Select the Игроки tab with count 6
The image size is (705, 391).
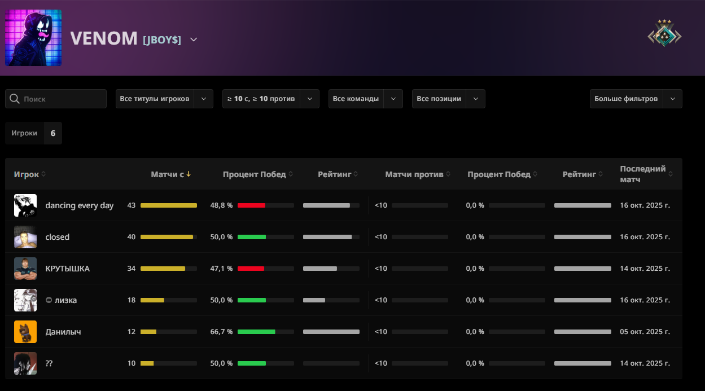(34, 133)
